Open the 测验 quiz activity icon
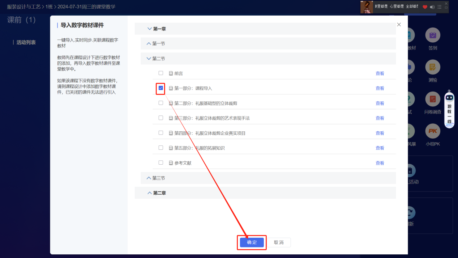 click(x=432, y=67)
